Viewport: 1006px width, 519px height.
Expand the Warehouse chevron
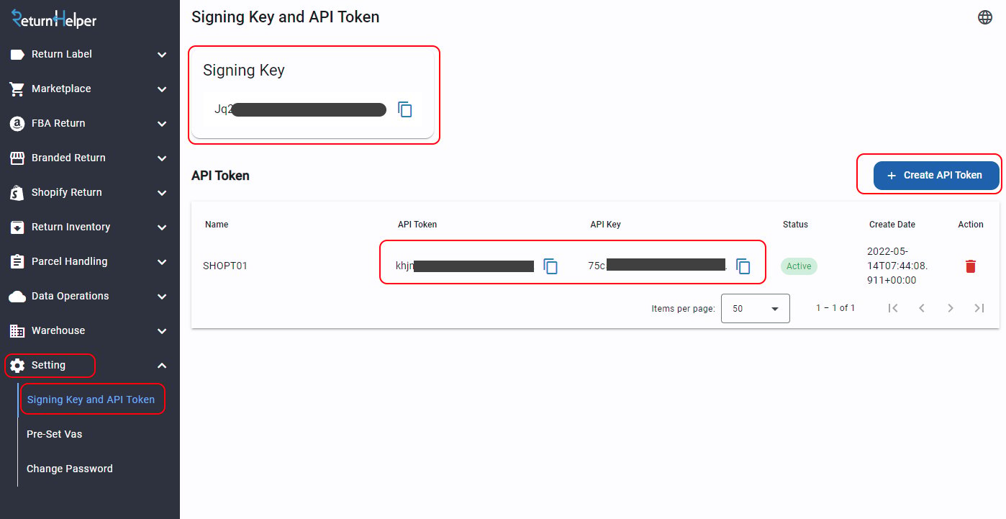point(162,331)
